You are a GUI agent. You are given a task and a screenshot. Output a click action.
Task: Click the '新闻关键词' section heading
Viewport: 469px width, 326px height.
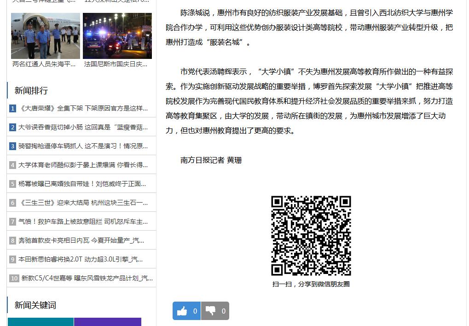click(35, 305)
